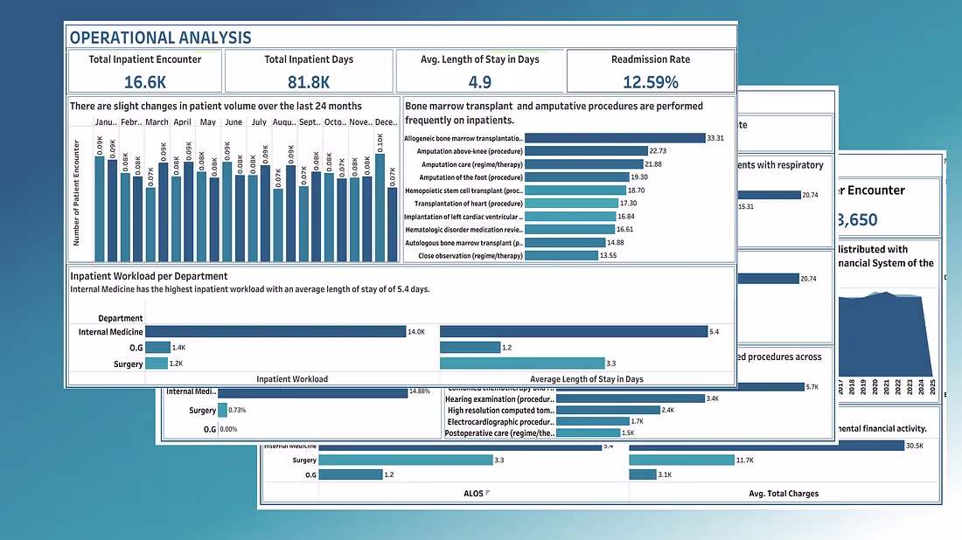
Task: Select the 11.7K average charges bar
Action: pyautogui.click(x=681, y=460)
